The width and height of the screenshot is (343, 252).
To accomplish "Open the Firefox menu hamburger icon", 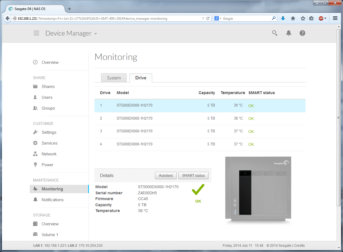I will 335,18.
